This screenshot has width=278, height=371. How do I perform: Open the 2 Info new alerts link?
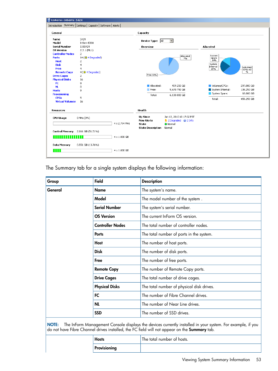190,121
